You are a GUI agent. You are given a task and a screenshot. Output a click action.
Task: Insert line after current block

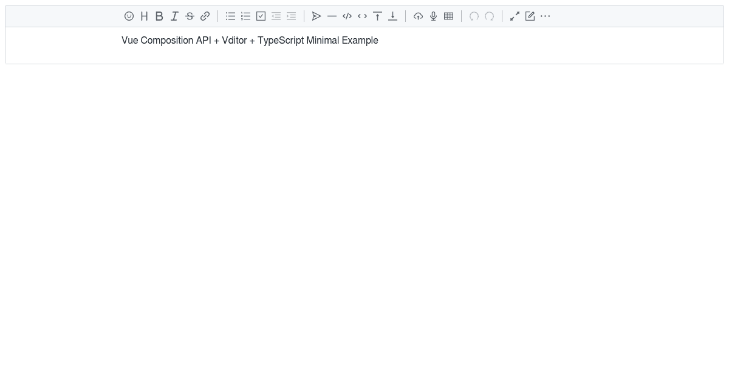tap(392, 16)
